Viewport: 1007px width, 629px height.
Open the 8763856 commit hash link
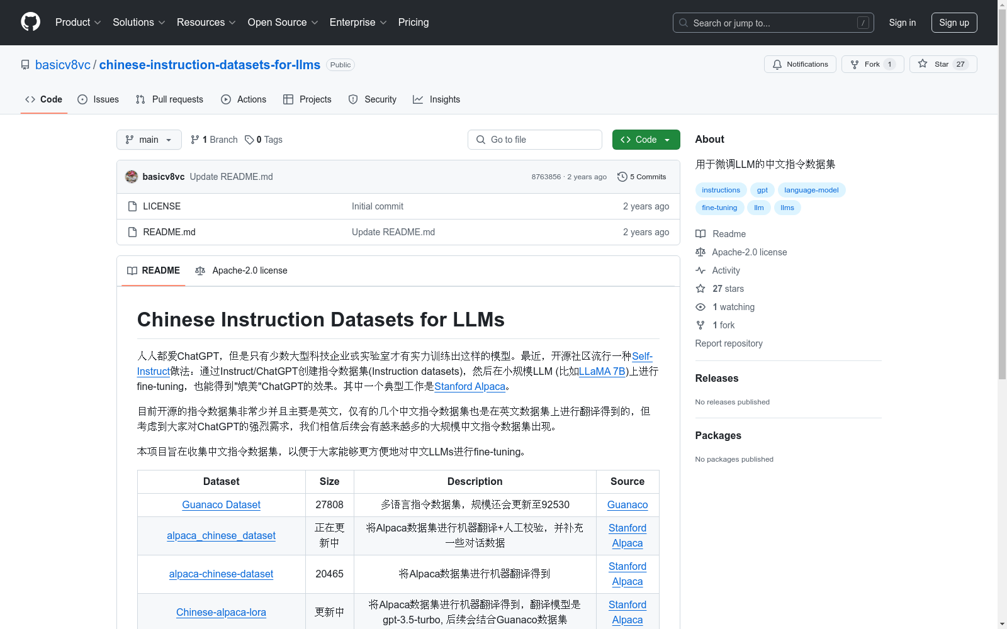pyautogui.click(x=546, y=177)
